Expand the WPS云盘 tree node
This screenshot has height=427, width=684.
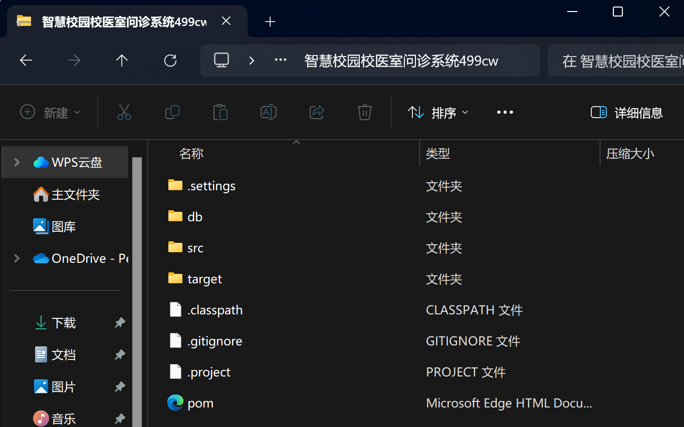[x=17, y=162]
